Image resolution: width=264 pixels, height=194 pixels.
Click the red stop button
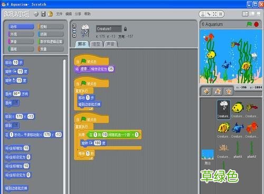[x=257, y=24]
